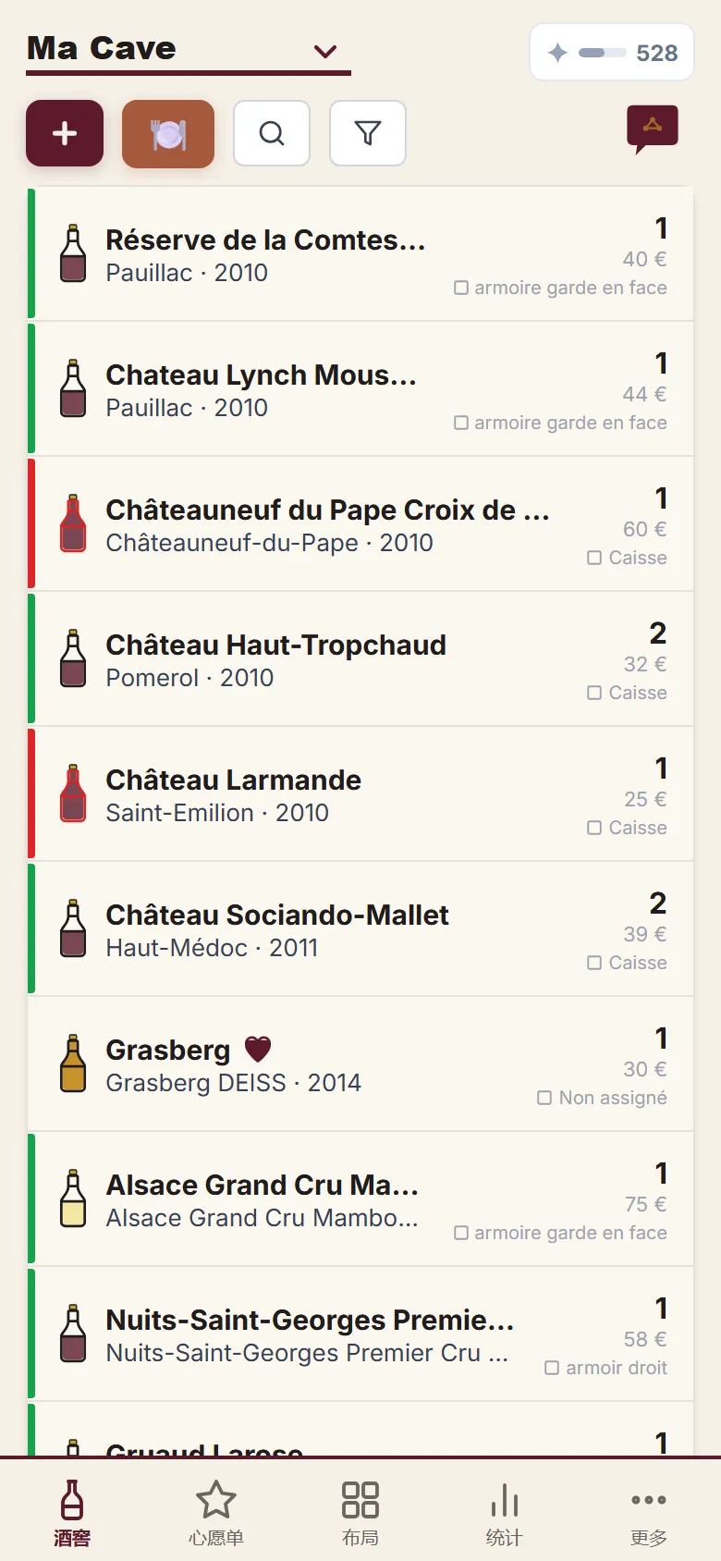Open the 更多 more menu
721x1561 pixels.
point(649,1512)
